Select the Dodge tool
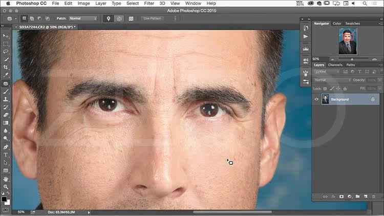 6,138
